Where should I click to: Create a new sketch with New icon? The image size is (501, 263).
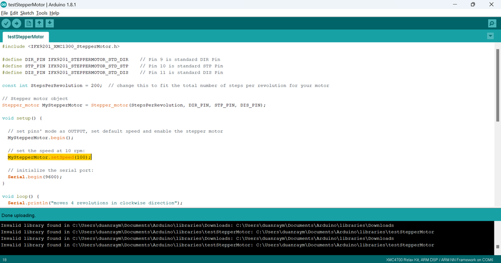(x=29, y=24)
